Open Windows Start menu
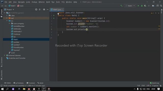 coord(2,89)
